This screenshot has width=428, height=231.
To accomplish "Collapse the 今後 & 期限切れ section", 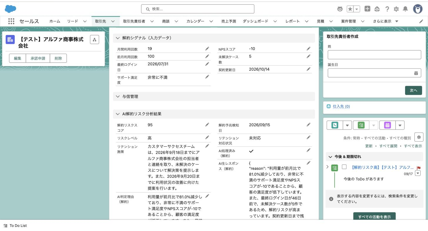I will coord(330,157).
